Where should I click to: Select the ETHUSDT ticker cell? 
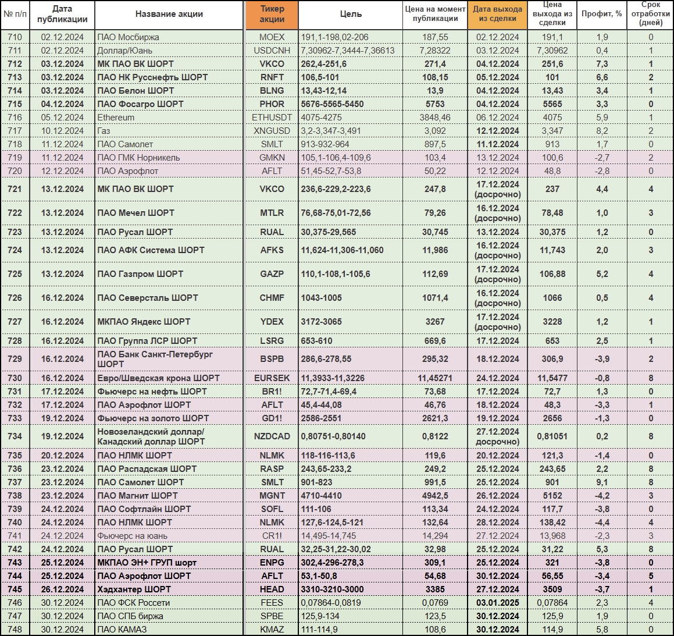point(272,118)
